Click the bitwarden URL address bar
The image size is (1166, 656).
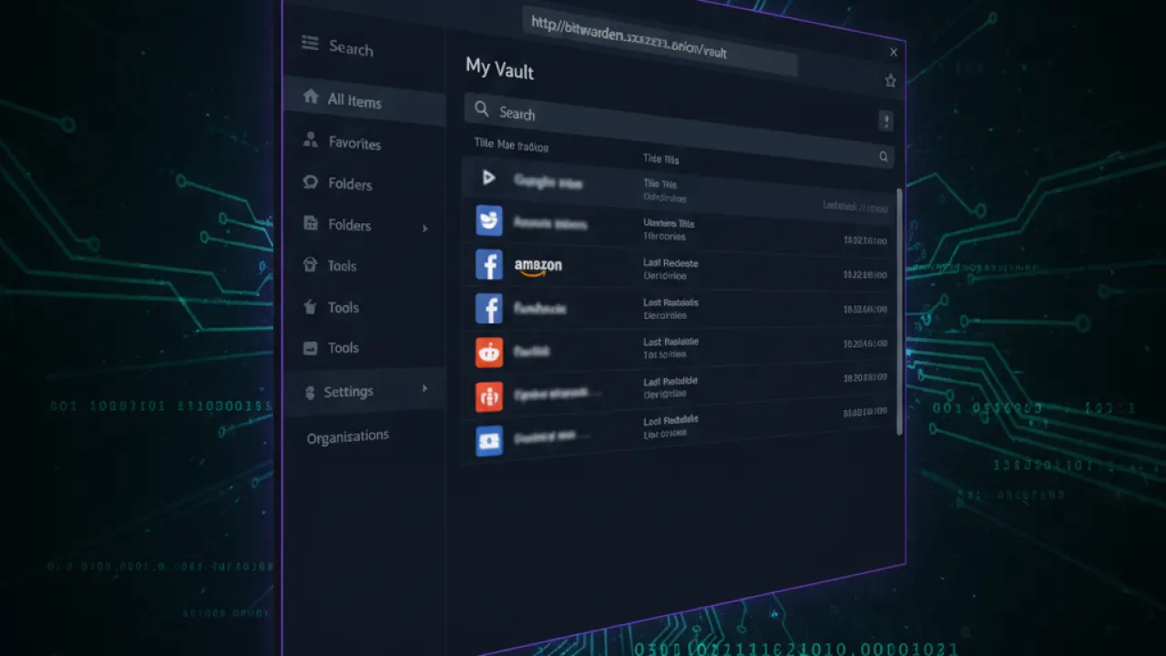tap(660, 42)
